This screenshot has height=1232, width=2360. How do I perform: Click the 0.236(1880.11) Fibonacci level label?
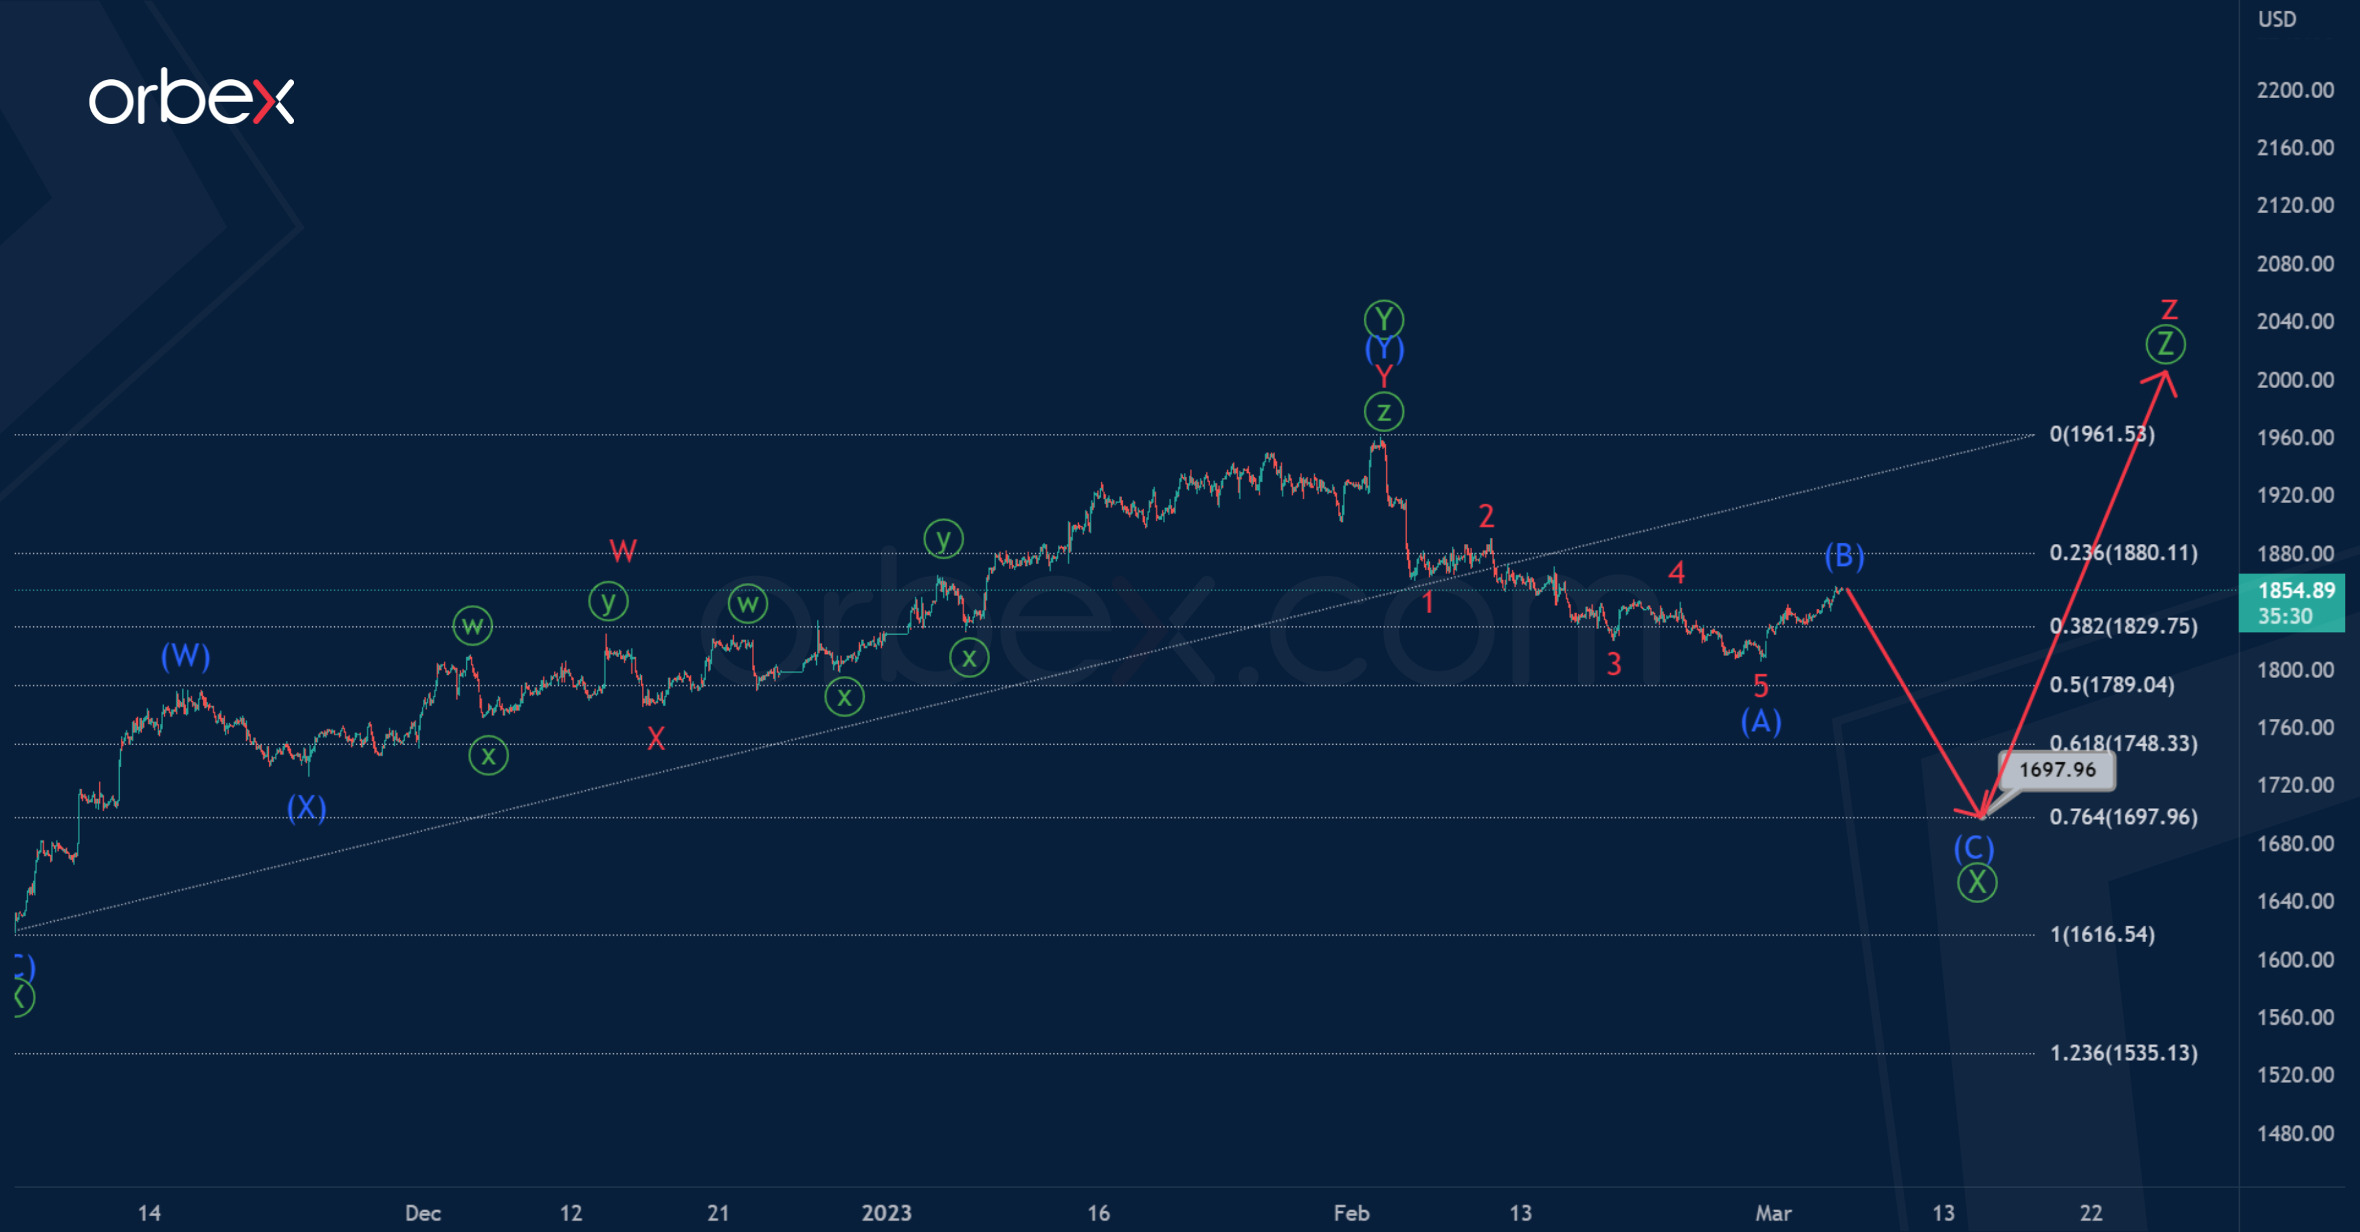[2123, 553]
